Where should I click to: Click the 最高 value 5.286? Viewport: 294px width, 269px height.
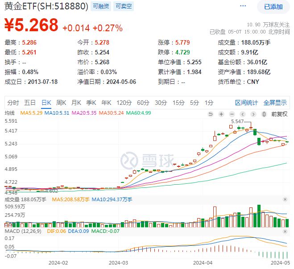coord(29,42)
